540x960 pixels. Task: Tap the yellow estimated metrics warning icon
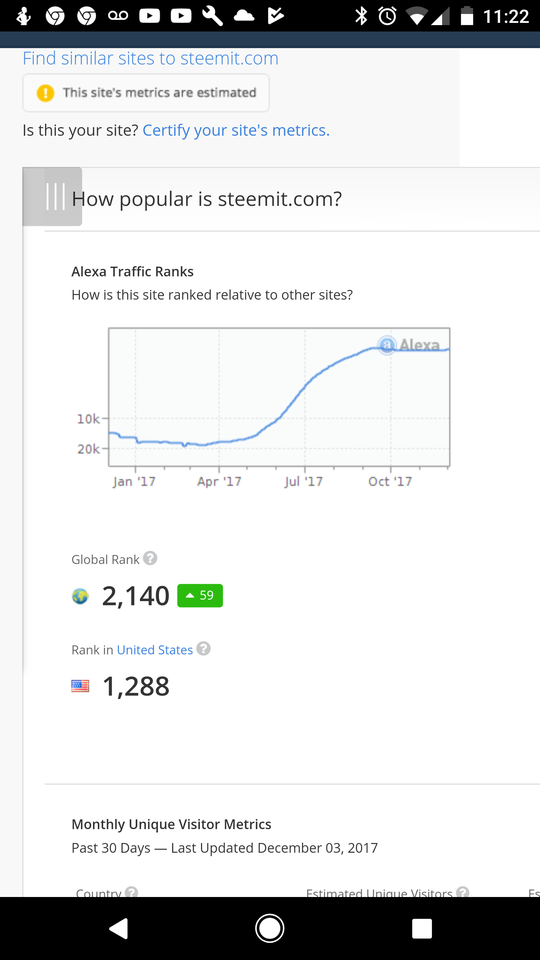point(45,93)
